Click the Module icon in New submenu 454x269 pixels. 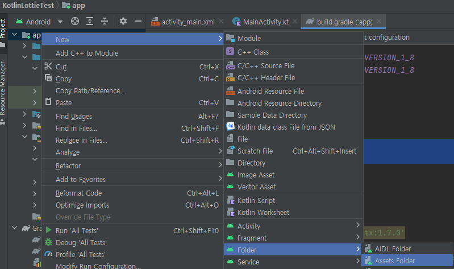pos(230,38)
